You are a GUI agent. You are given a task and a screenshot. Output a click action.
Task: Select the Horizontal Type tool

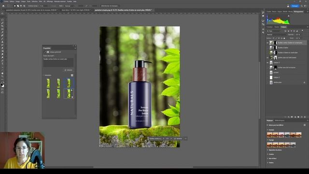2,64
